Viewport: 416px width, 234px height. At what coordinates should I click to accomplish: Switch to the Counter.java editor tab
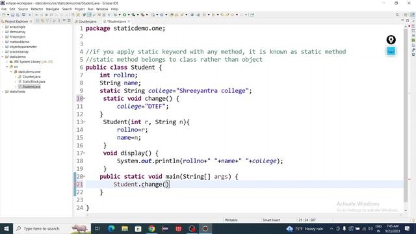(x=86, y=21)
